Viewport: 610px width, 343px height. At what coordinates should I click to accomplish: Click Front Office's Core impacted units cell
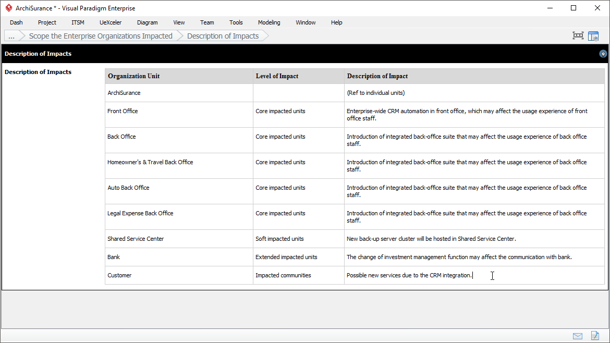point(298,115)
